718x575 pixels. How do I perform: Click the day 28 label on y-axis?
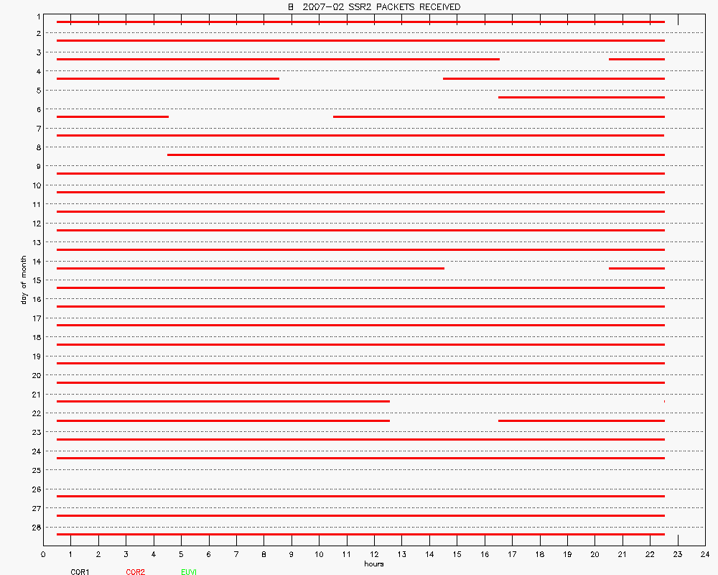click(35, 527)
